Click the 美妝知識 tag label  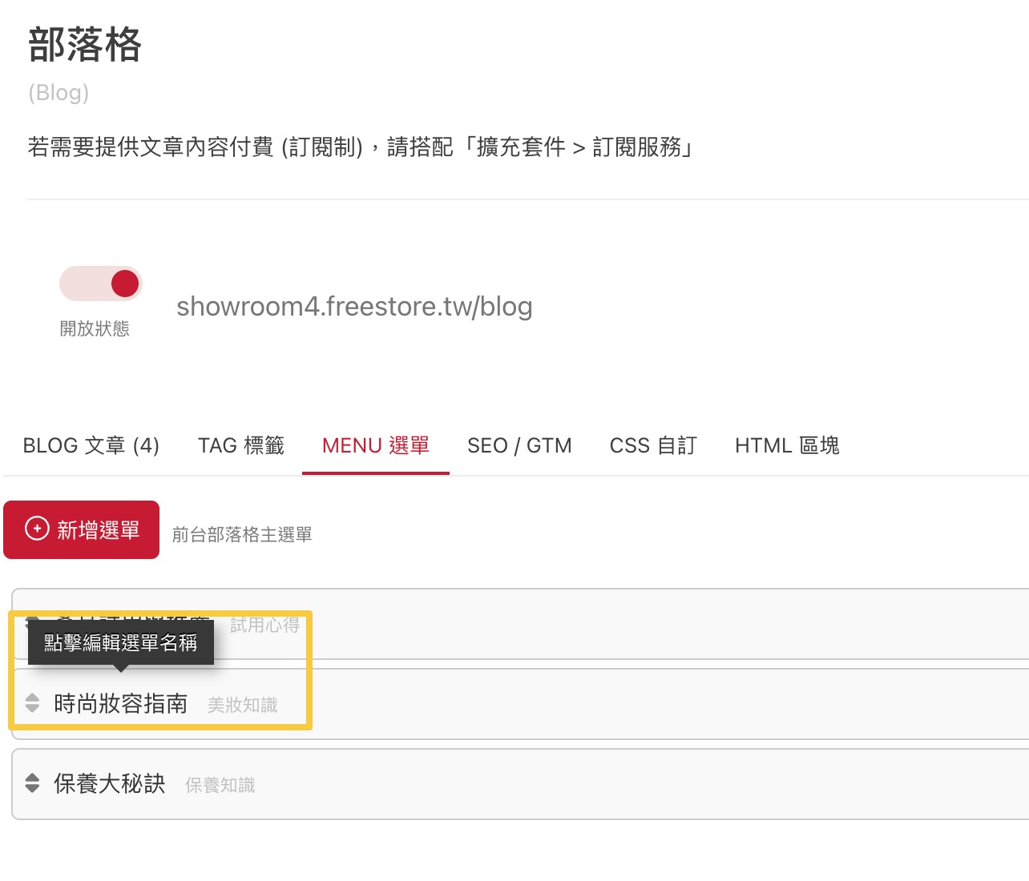pyautogui.click(x=242, y=706)
